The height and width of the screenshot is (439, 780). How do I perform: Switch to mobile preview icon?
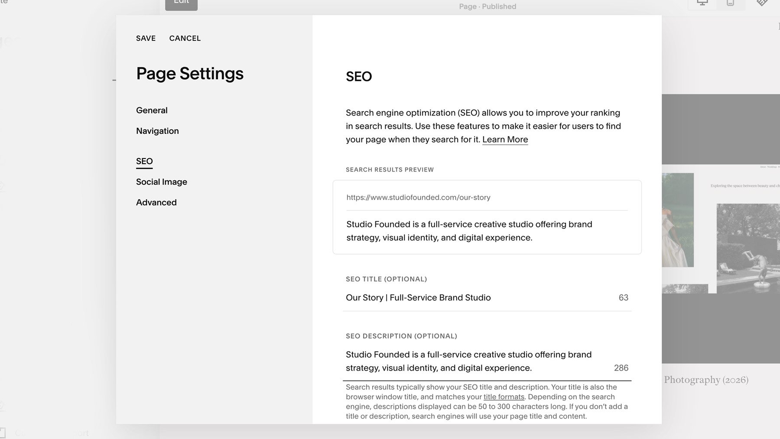(x=731, y=3)
